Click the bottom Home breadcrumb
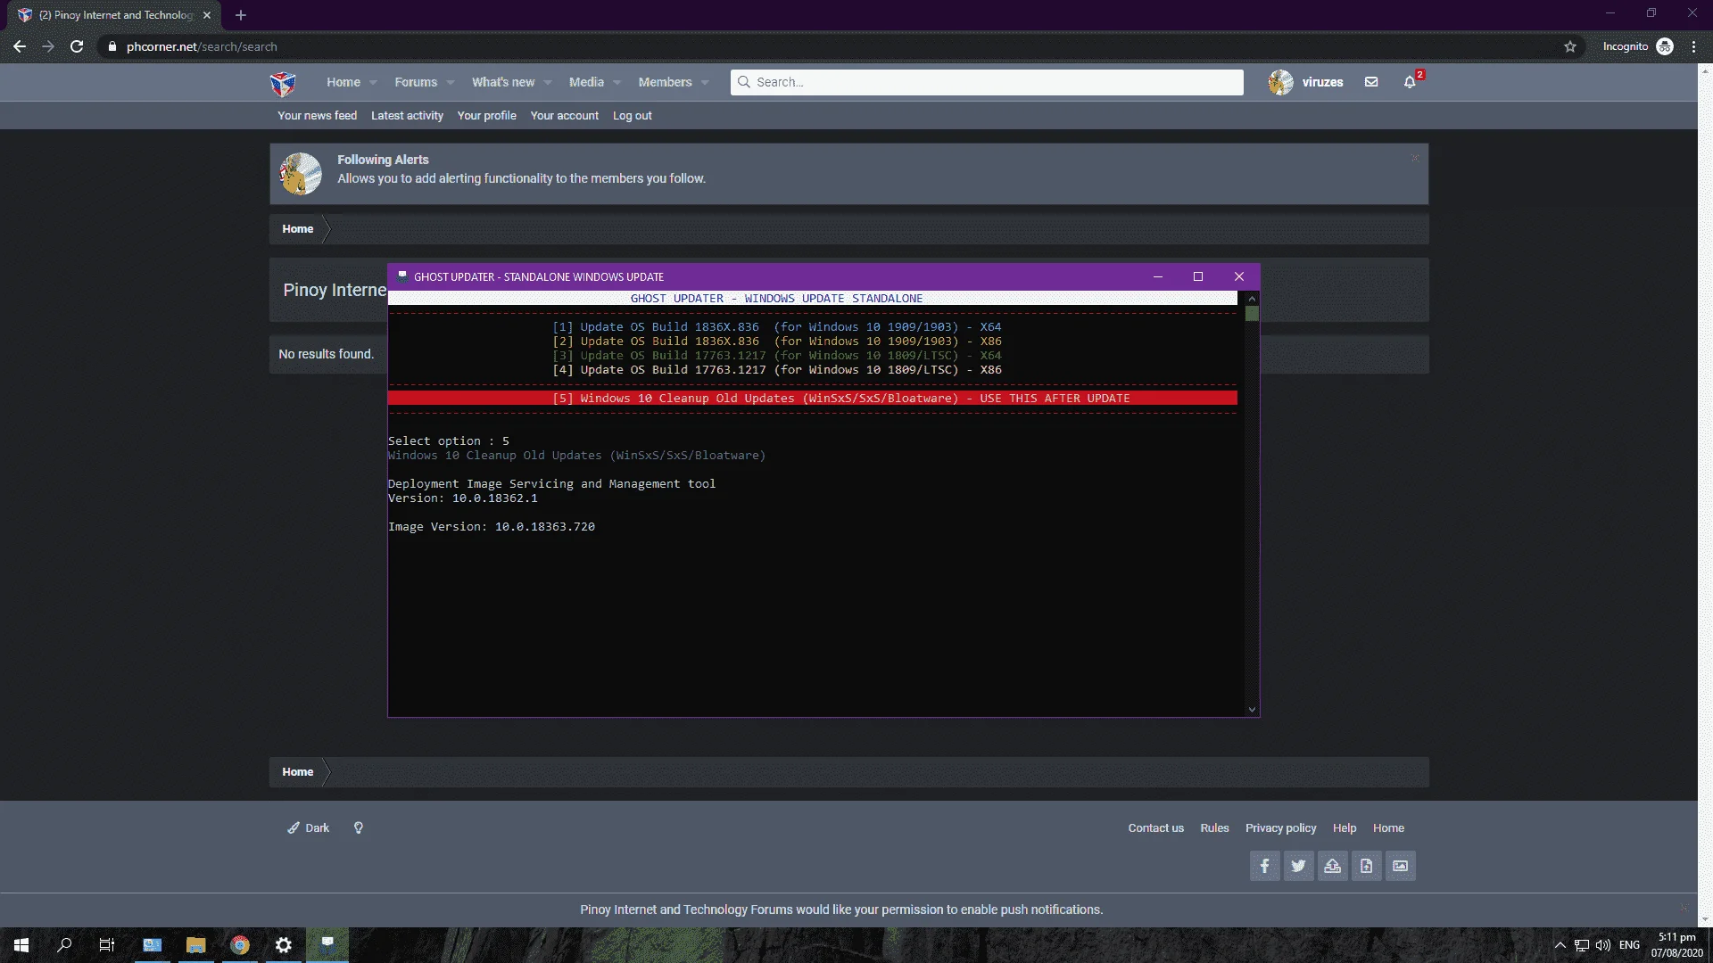The width and height of the screenshot is (1713, 963). point(298,772)
